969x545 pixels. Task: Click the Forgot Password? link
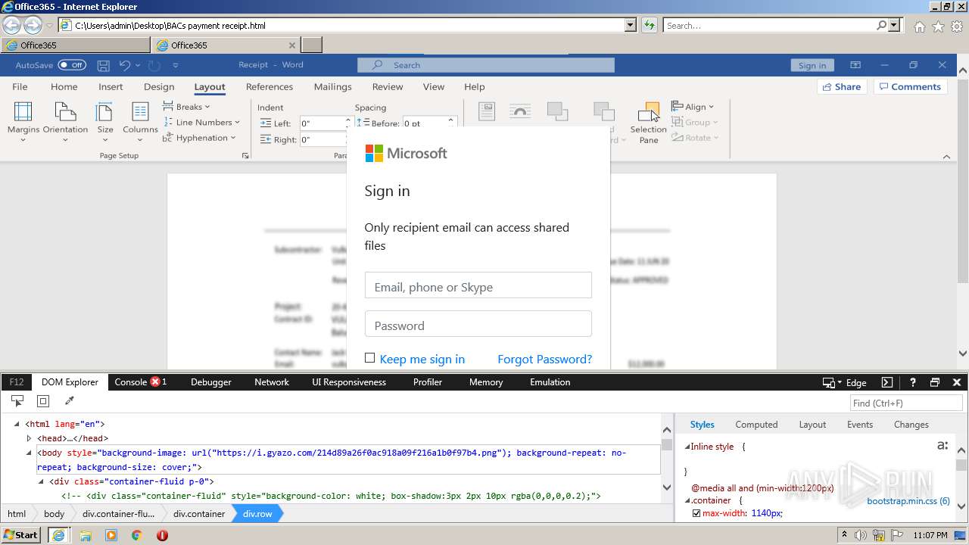coord(544,359)
